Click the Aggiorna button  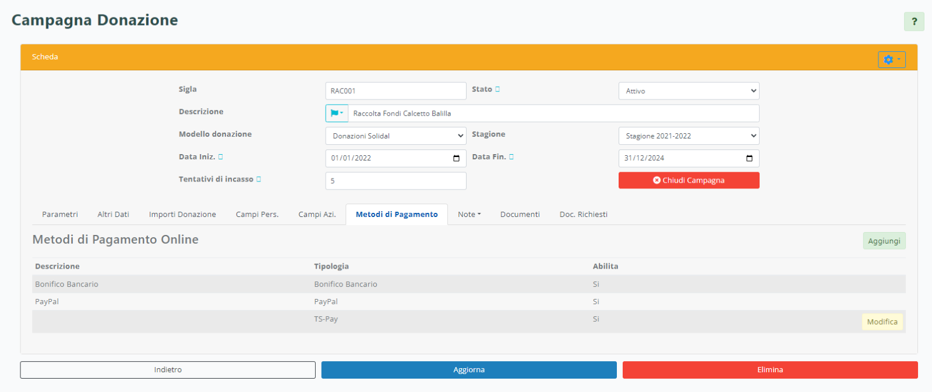pyautogui.click(x=469, y=370)
